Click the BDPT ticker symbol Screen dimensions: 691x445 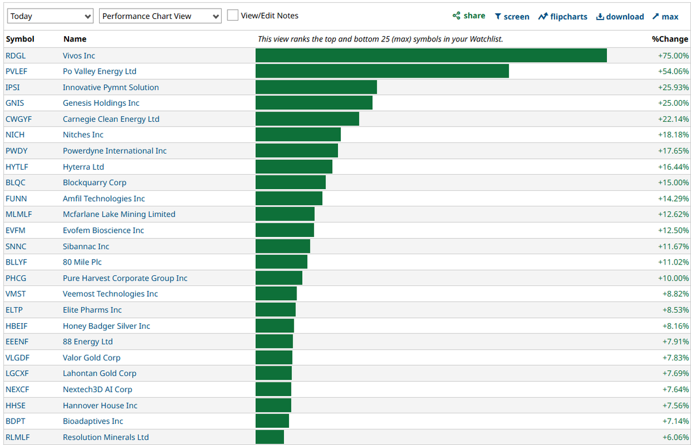point(16,421)
